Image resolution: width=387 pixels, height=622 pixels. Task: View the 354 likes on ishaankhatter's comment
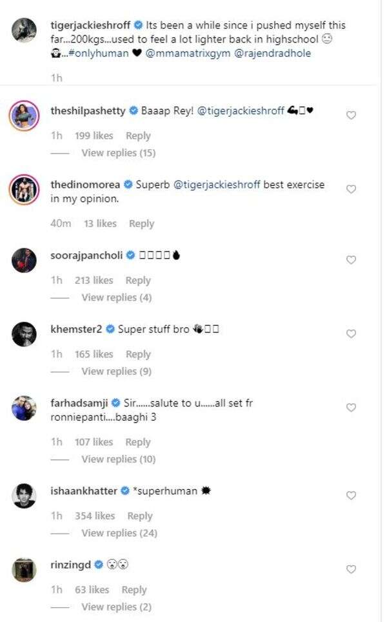point(95,516)
